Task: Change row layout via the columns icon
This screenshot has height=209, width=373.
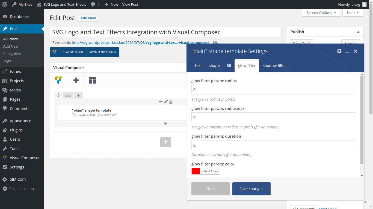Action: [x=68, y=95]
